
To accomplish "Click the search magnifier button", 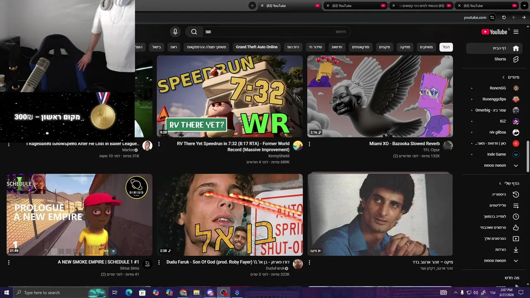I will coord(194,32).
